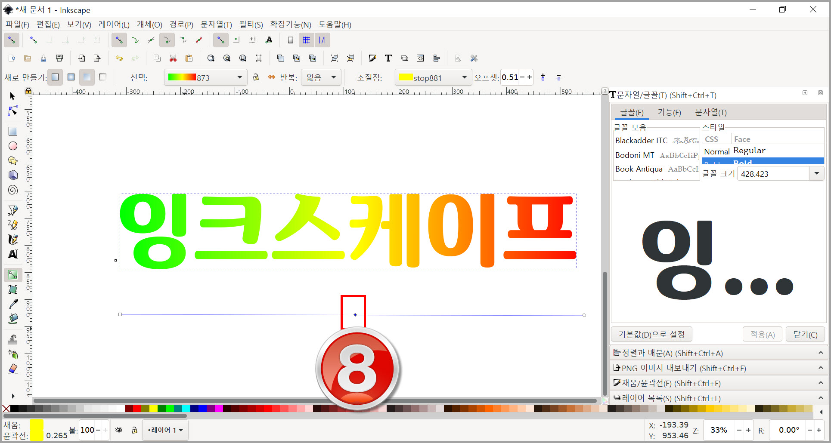Image resolution: width=831 pixels, height=443 pixels.
Task: Choose the 3D Box tool
Action: 13,175
